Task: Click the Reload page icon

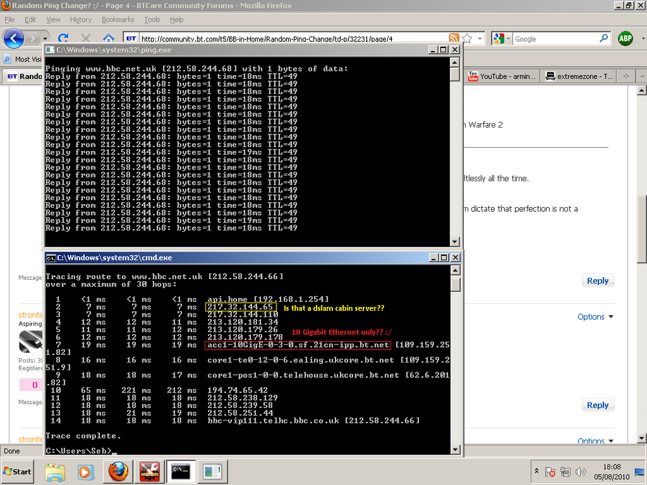Action: coord(63,38)
